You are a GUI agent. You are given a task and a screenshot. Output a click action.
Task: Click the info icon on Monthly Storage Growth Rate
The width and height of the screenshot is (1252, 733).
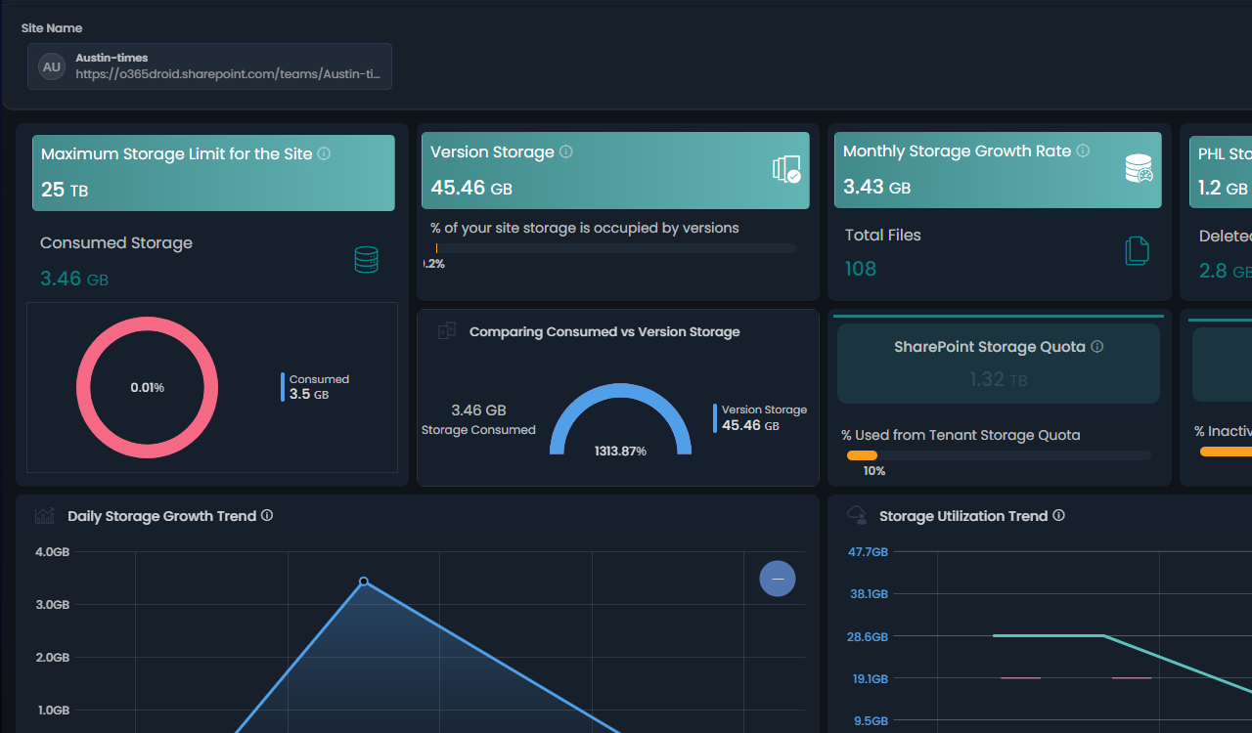click(x=1083, y=151)
